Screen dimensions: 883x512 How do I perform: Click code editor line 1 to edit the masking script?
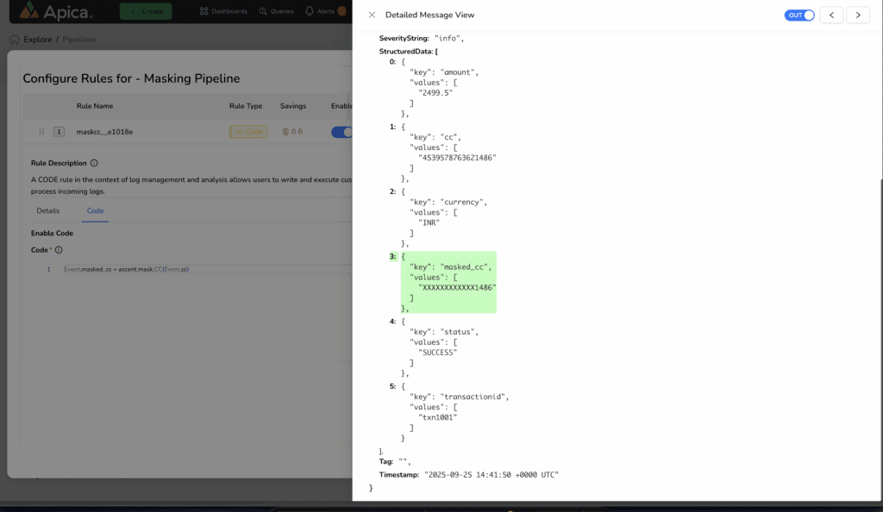[129, 269]
